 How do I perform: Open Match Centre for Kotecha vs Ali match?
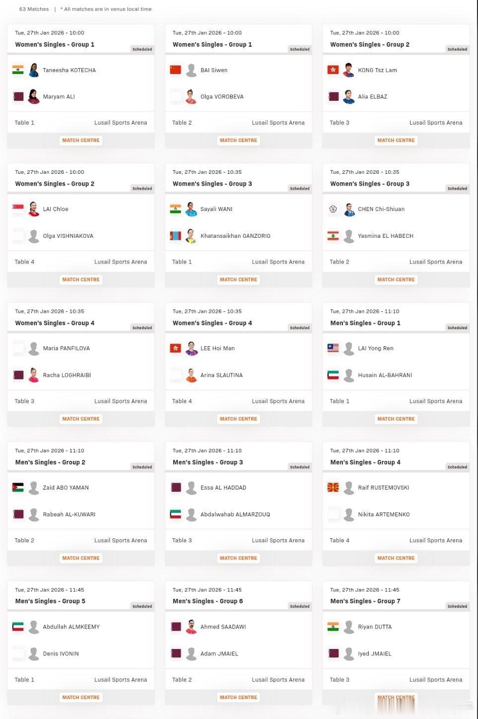click(81, 141)
